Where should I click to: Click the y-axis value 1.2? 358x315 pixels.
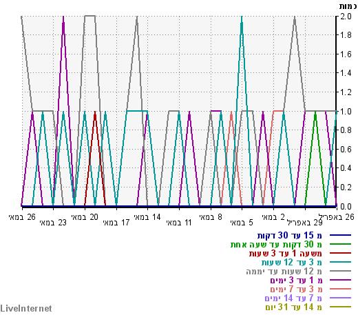(346, 92)
